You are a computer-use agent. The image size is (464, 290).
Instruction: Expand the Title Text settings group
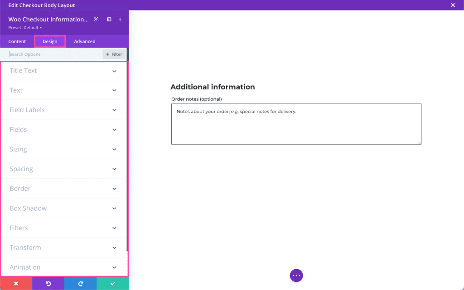point(64,70)
